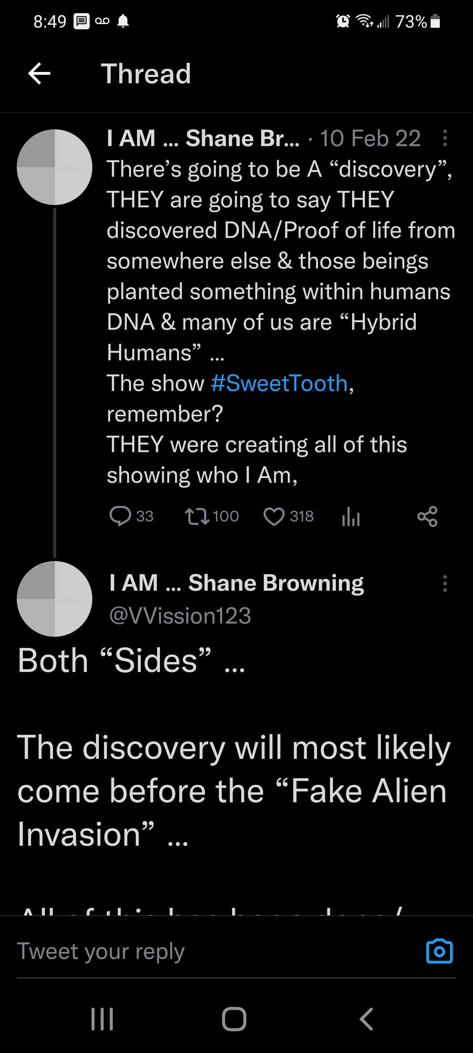Open the 10 Feb 22 tweet timestamp
The width and height of the screenshot is (473, 1053).
pos(370,139)
